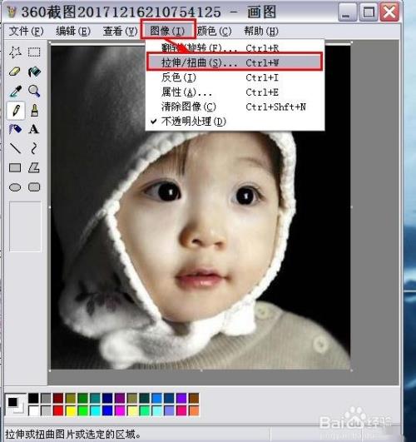
Task: Choose the Fill With Color bucket tool
Action: [x=34, y=72]
